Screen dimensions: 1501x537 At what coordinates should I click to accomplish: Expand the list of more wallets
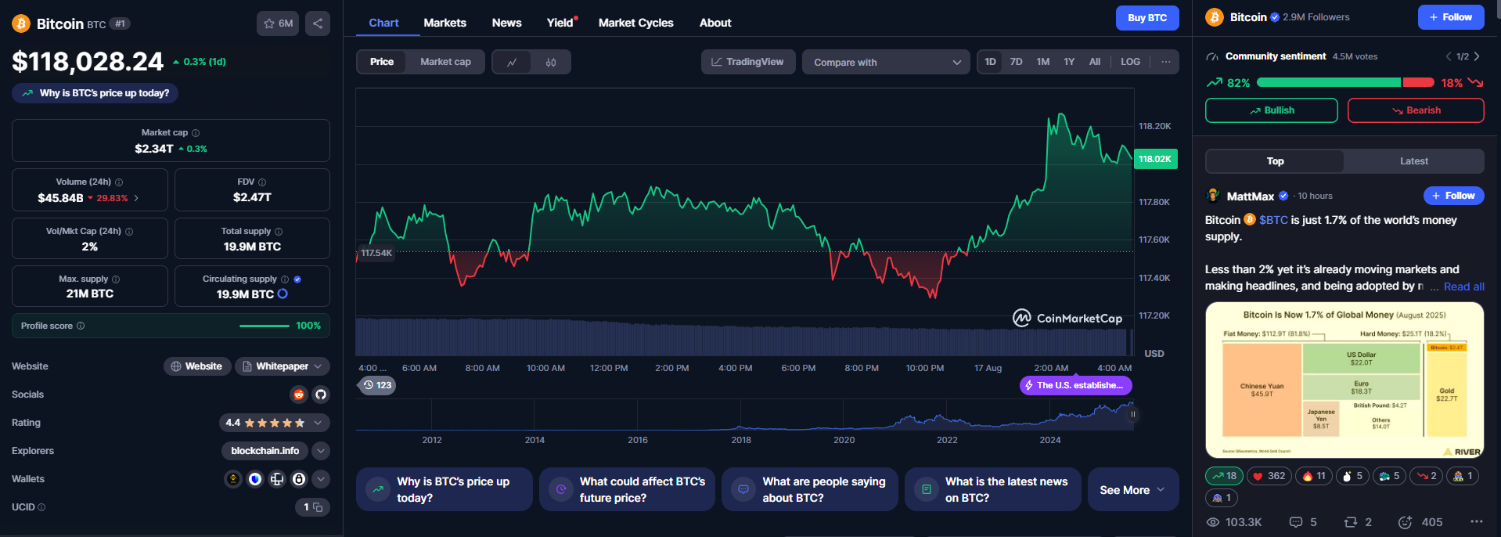pos(321,479)
